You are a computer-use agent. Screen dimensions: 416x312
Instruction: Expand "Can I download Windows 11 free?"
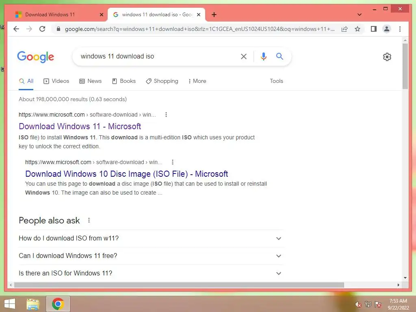[x=151, y=256]
